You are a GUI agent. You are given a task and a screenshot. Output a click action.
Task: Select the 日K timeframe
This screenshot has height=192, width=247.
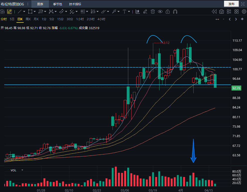(x=20, y=19)
